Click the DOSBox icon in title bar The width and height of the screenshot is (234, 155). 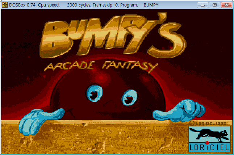(5, 5)
